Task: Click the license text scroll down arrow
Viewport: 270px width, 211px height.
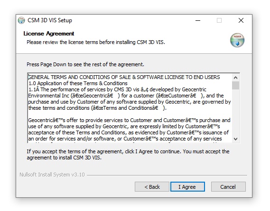Action: click(235, 139)
